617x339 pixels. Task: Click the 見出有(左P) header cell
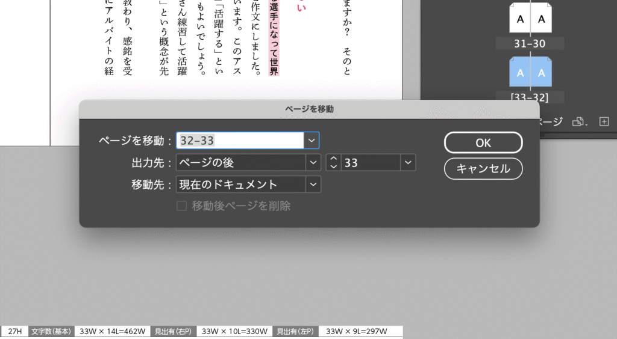(x=295, y=332)
